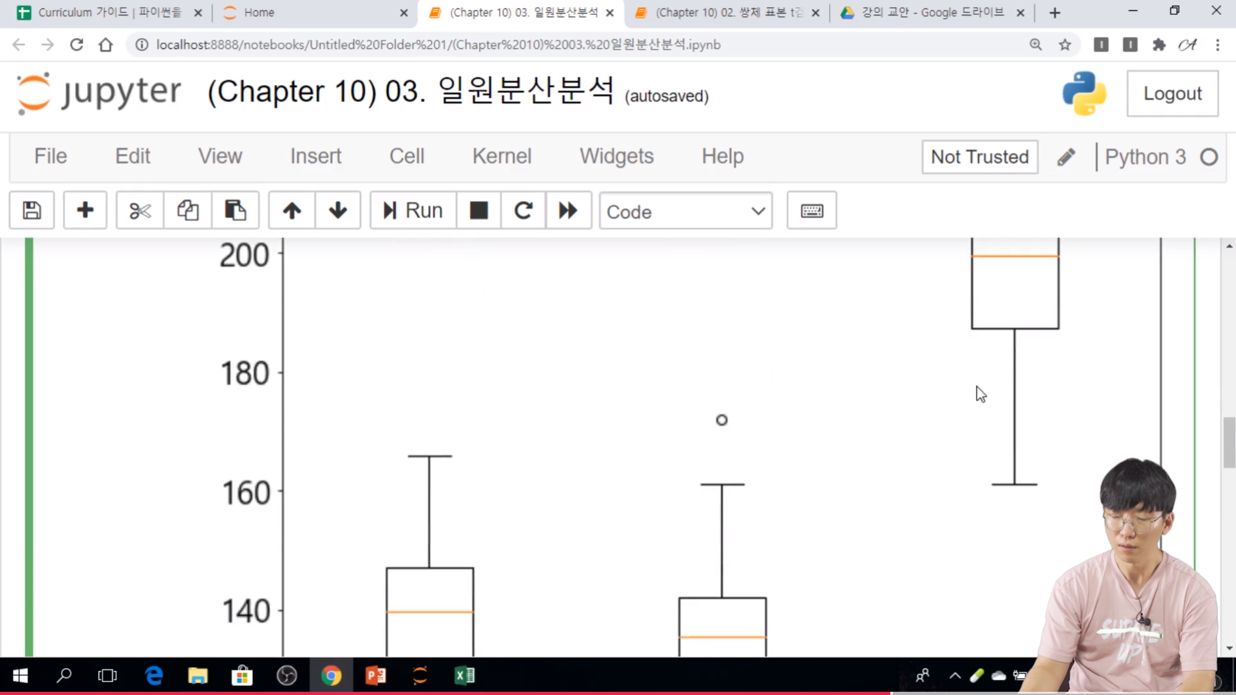Cut selected cells with scissors icon
The image size is (1236, 695).
click(x=140, y=210)
